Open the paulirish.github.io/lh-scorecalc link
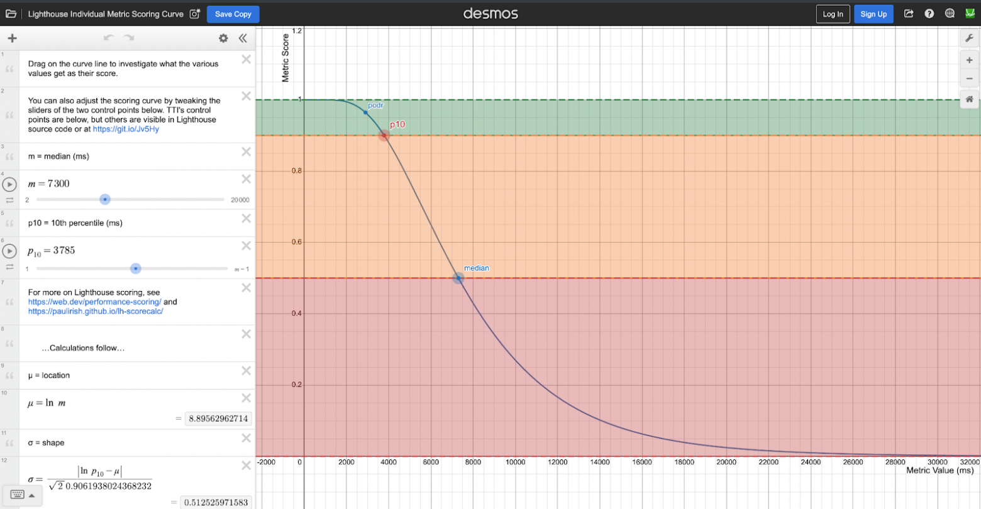Screen dimensions: 981x509 pos(96,311)
